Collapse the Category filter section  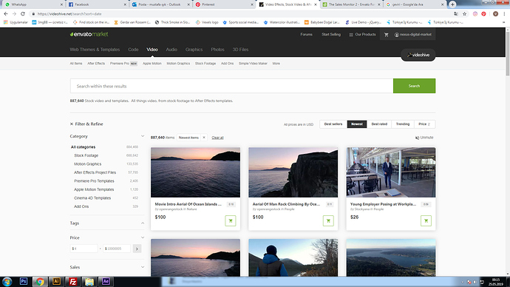click(143, 136)
